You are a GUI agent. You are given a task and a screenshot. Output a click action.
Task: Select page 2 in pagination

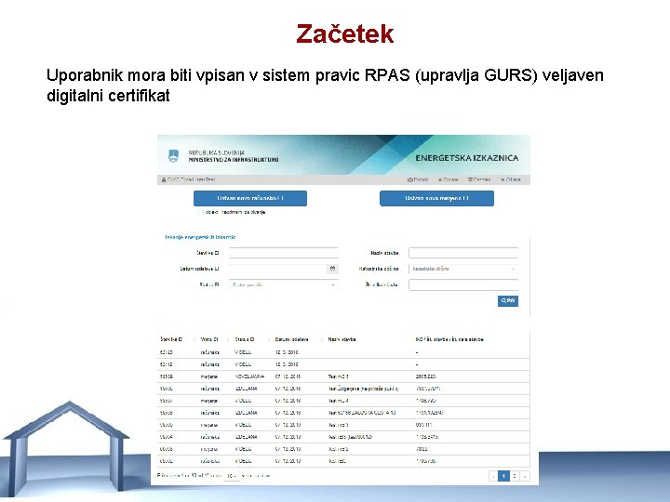[x=515, y=476]
